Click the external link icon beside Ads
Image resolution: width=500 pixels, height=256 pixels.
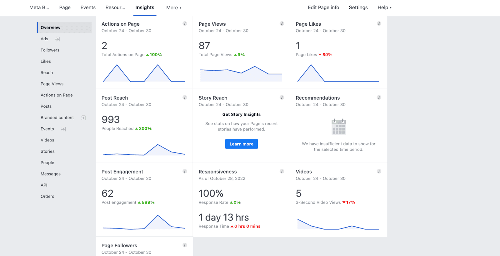click(57, 39)
